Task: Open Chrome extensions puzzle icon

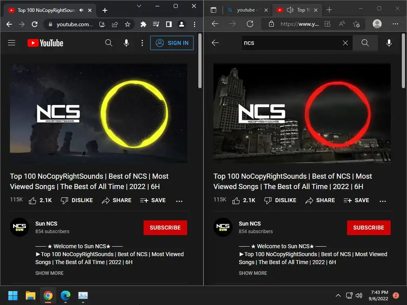Action: 143,24
